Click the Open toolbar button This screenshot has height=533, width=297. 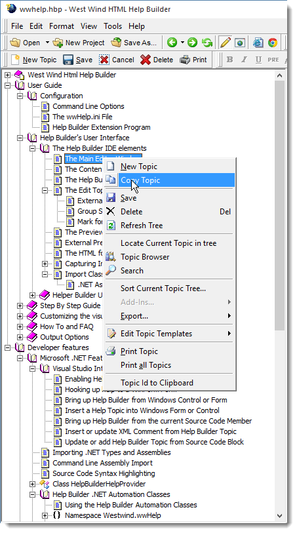[x=25, y=43]
